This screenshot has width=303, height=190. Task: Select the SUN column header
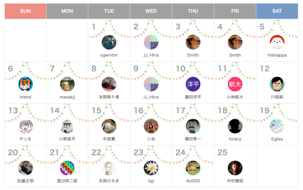tap(26, 11)
